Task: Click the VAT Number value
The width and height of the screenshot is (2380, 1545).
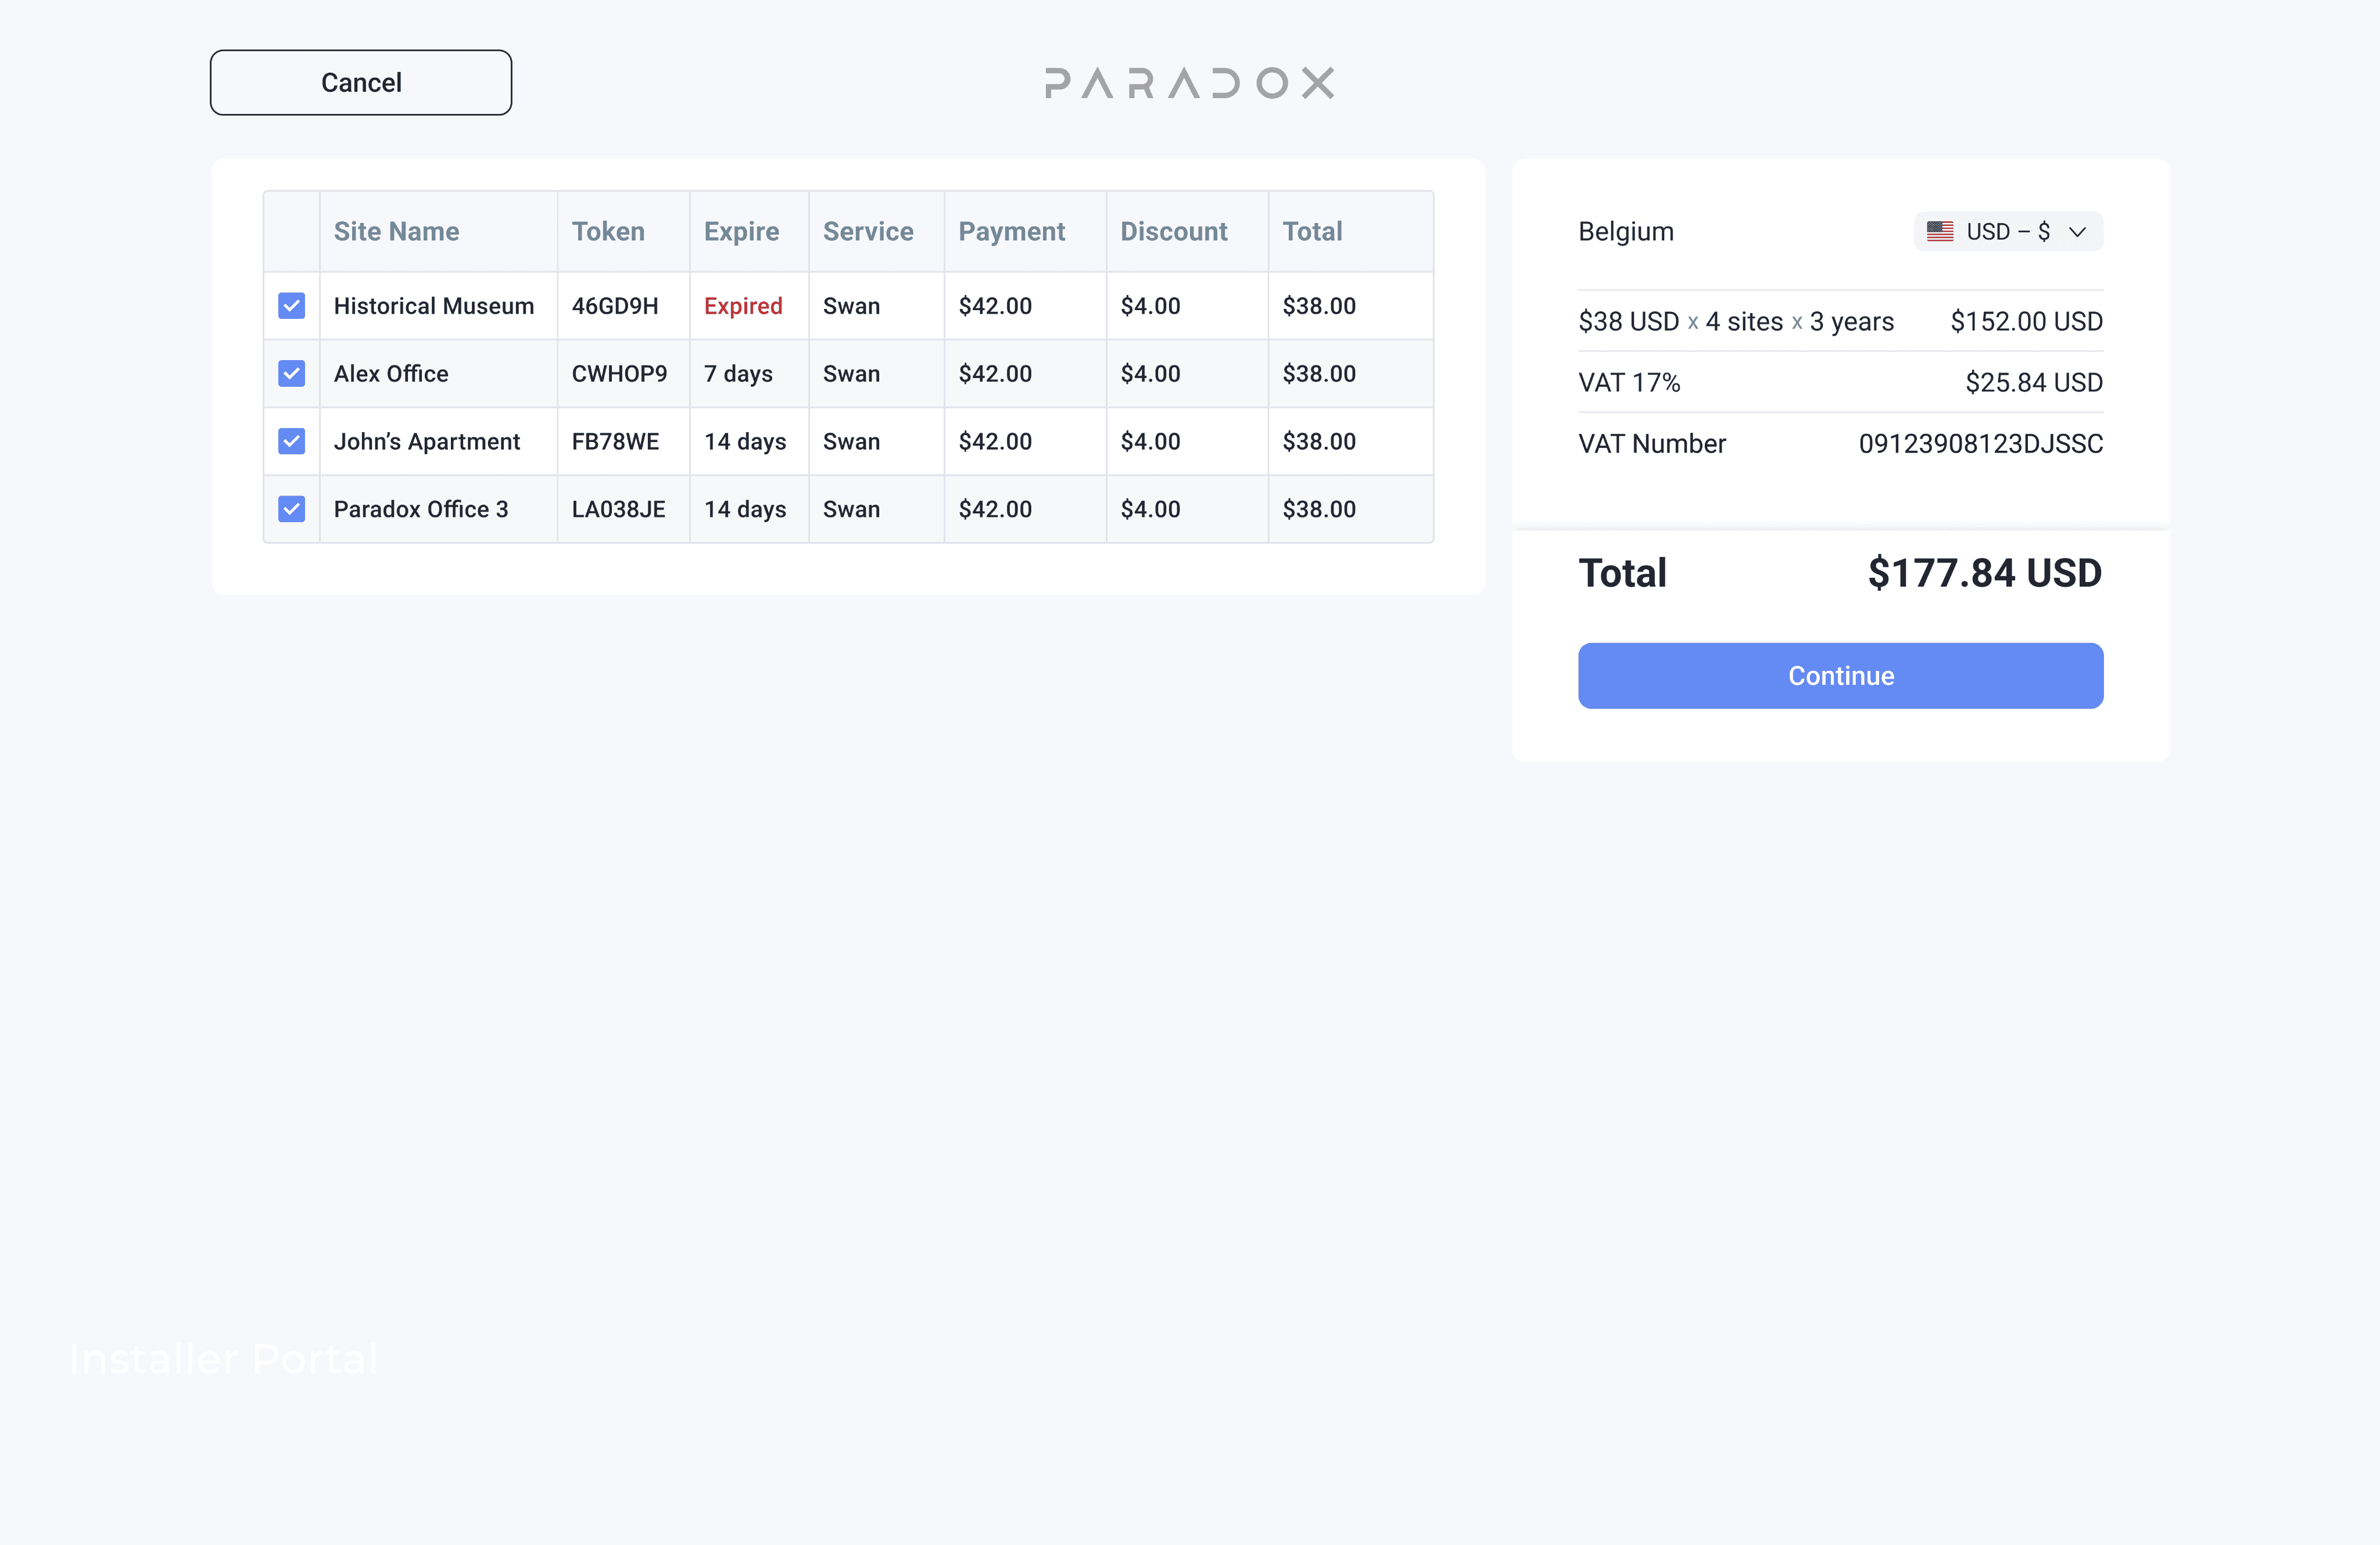Action: pos(1980,444)
